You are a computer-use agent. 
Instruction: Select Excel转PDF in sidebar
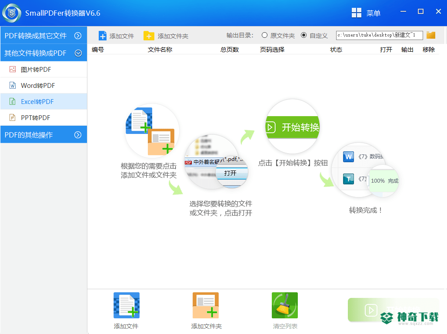pyautogui.click(x=43, y=101)
